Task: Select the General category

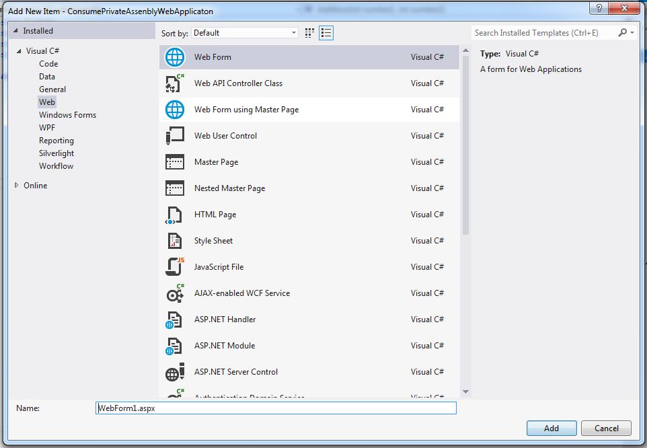Action: (x=52, y=89)
